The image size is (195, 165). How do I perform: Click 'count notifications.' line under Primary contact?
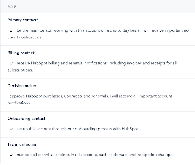click(25, 37)
